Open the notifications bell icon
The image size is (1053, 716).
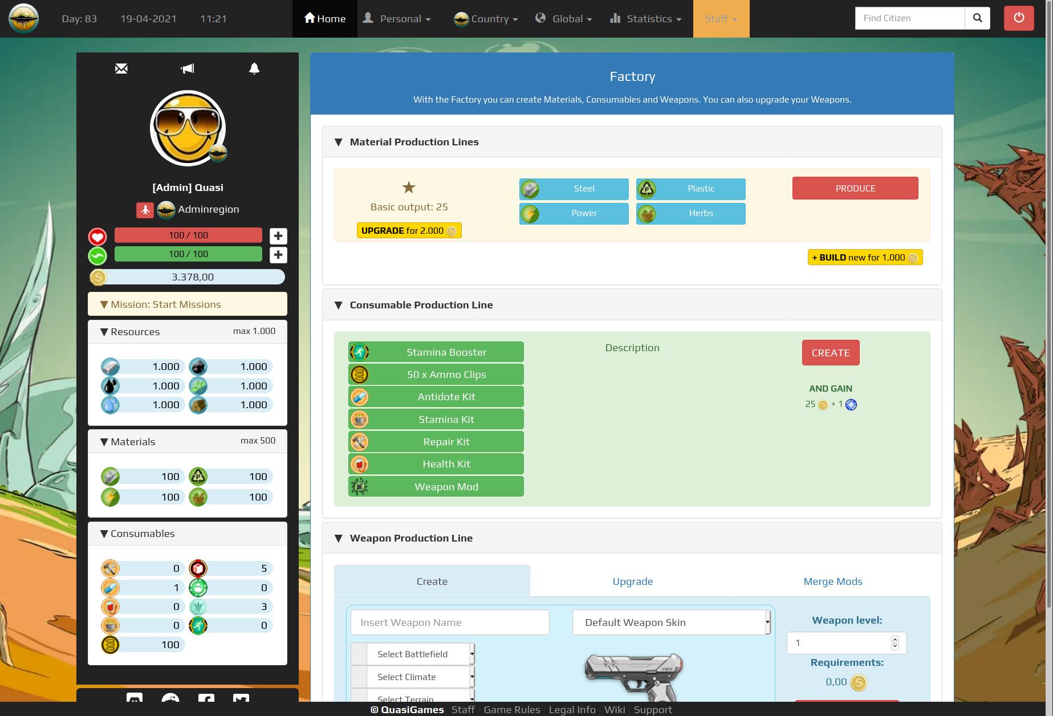(254, 69)
